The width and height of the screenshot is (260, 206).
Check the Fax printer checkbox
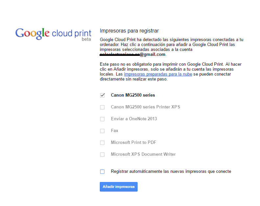102,131
